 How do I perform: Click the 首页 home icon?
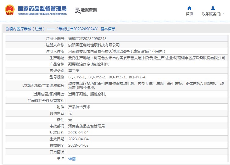click(x=189, y=8)
